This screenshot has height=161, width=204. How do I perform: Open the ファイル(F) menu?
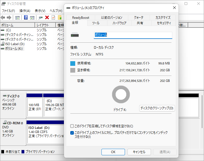8,11
